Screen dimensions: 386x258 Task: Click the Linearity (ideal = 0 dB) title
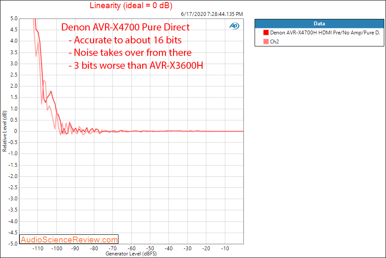(131, 5)
